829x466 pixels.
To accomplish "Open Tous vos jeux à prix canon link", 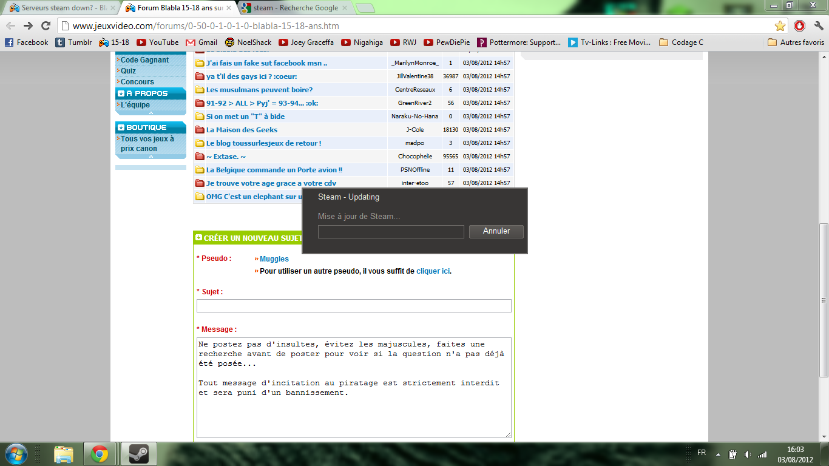I will [x=147, y=144].
